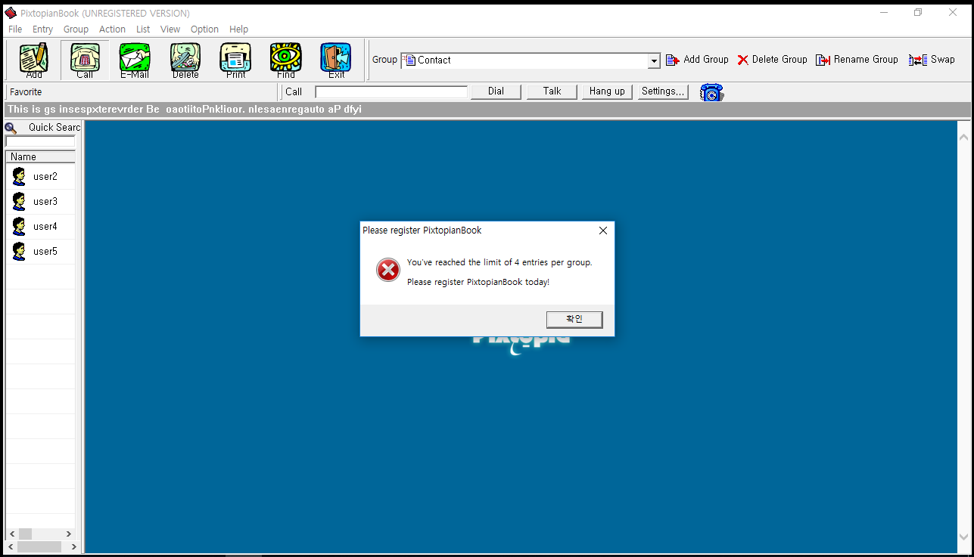Click the Quick Search magnifier icon
974x557 pixels.
click(11, 128)
